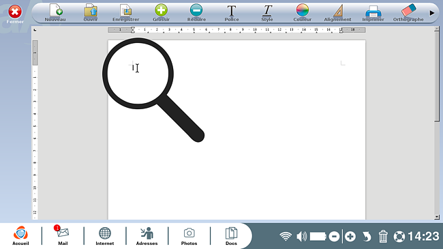Open Wi-Fi settings in the status bar
This screenshot has width=443, height=249.
click(286, 236)
